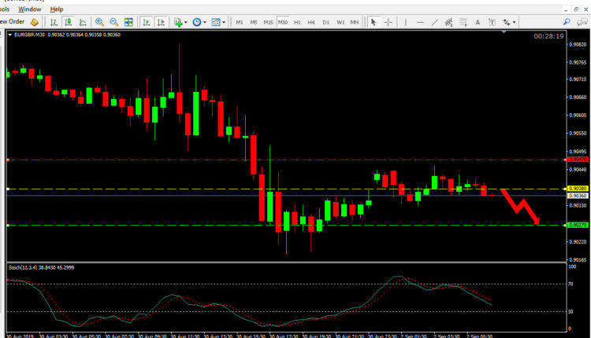Select M1 timeframe
This screenshot has width=591, height=338.
[x=240, y=23]
